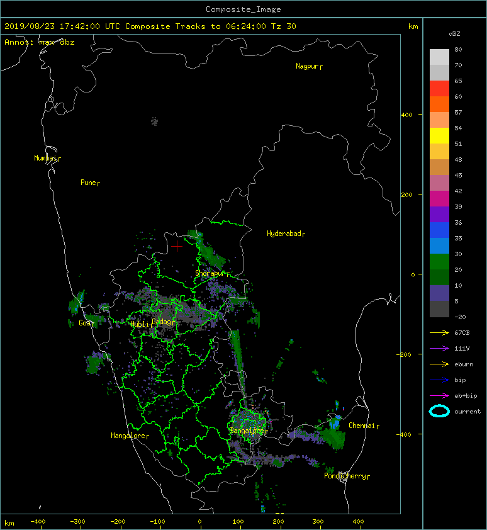This screenshot has height=530, width=487.
Task: Pick the 70-80 dBZ light gray swatch
Action: pos(439,57)
